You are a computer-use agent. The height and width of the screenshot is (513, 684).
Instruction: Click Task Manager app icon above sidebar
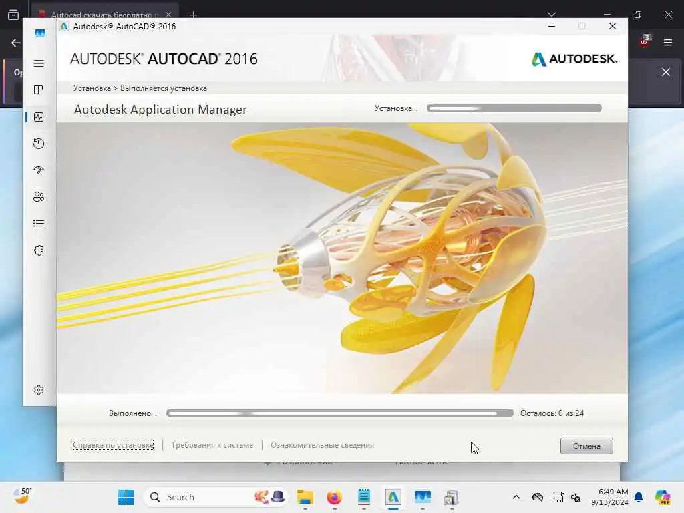click(x=39, y=33)
